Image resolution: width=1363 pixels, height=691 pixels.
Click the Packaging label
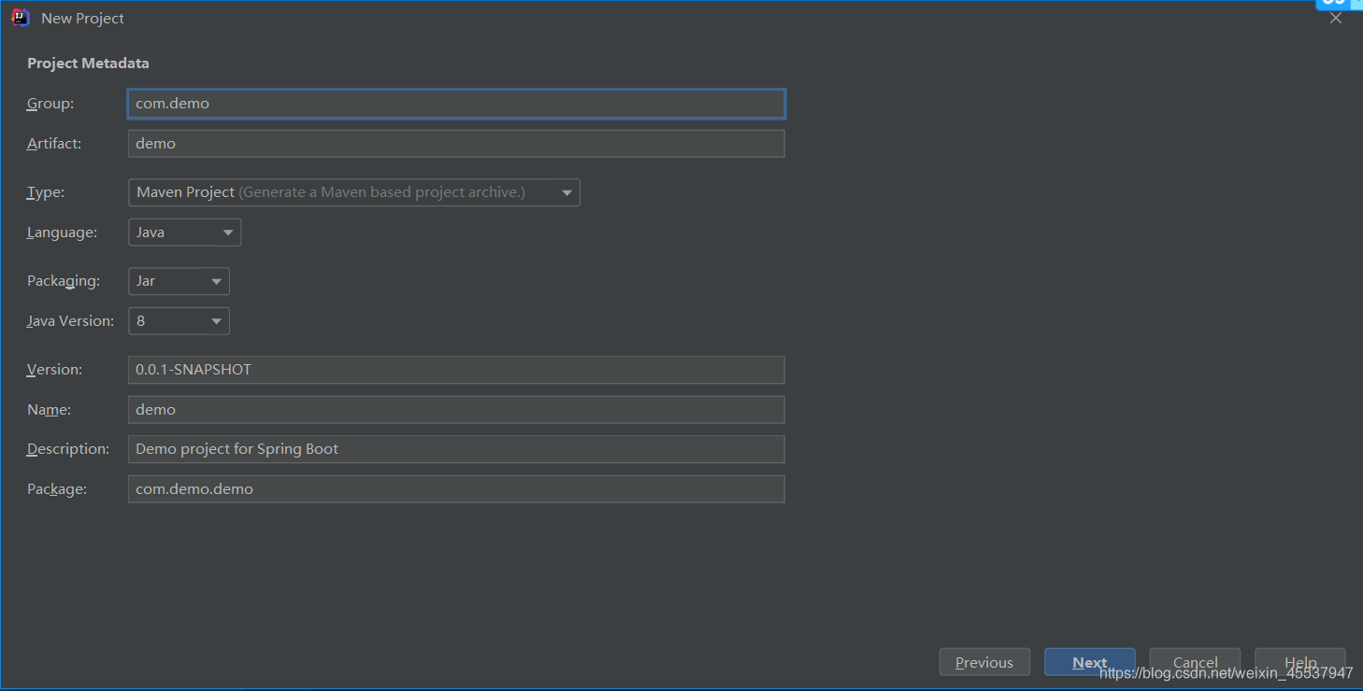(63, 281)
